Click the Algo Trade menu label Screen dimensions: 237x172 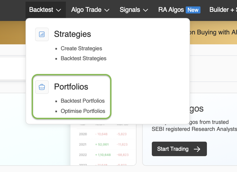[86, 10]
